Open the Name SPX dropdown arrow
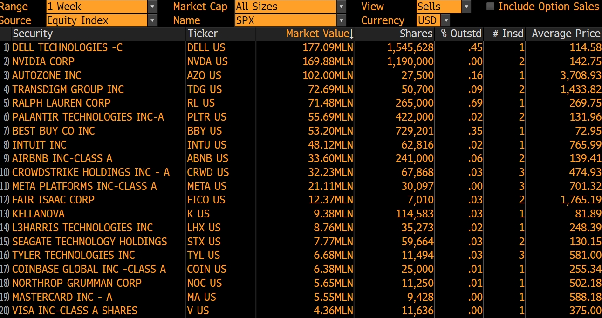This screenshot has height=318, width=602. [342, 20]
